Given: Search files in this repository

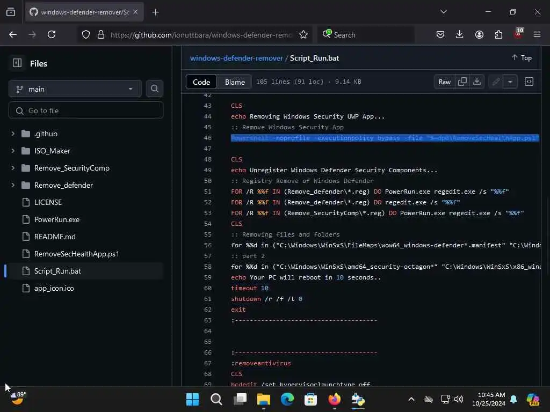Looking at the screenshot, I should click(x=154, y=89).
